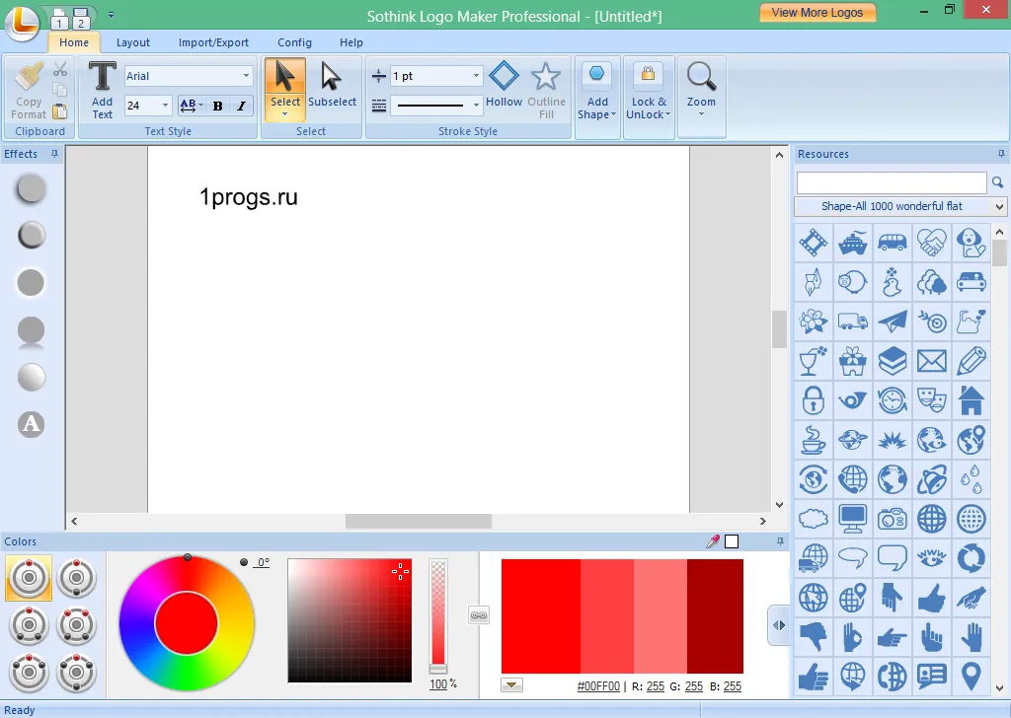This screenshot has height=718, width=1011.
Task: Click the Resources search magnifier icon
Action: [x=997, y=182]
